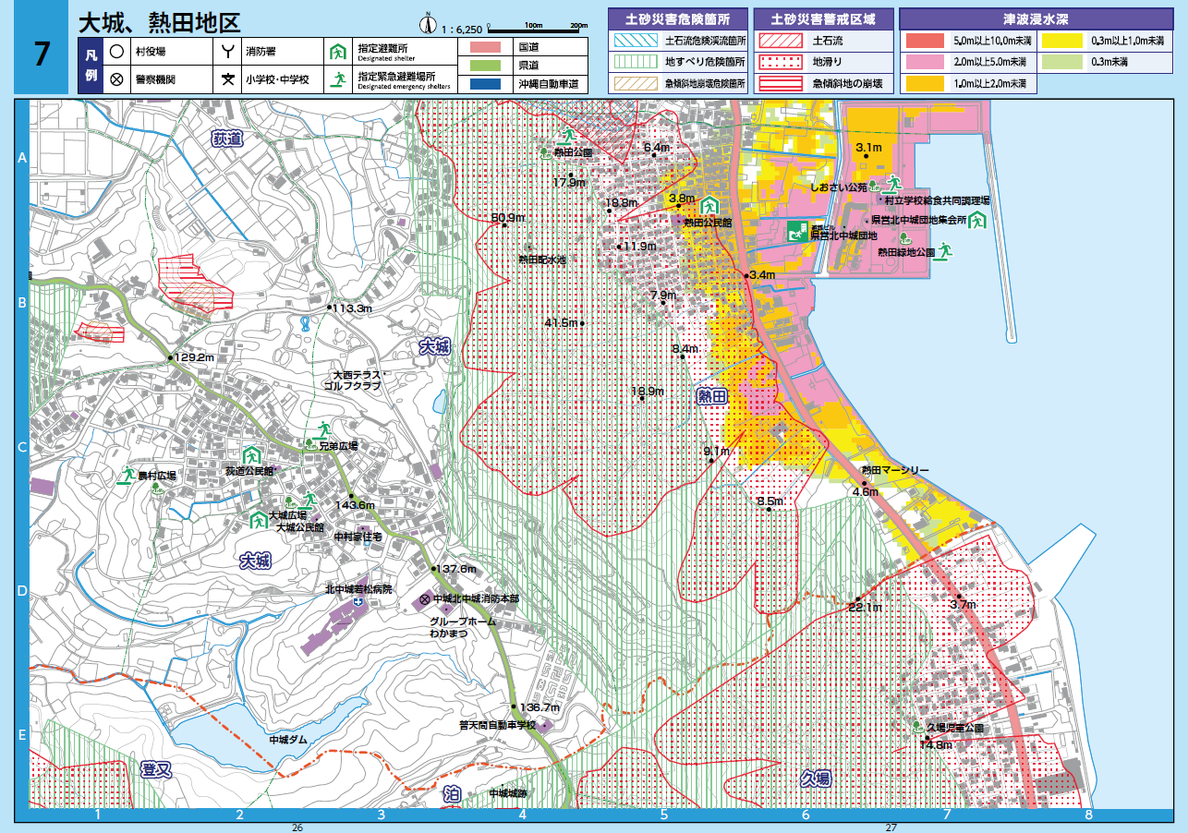Click the 大城、熱田地区 map title

[159, 22]
